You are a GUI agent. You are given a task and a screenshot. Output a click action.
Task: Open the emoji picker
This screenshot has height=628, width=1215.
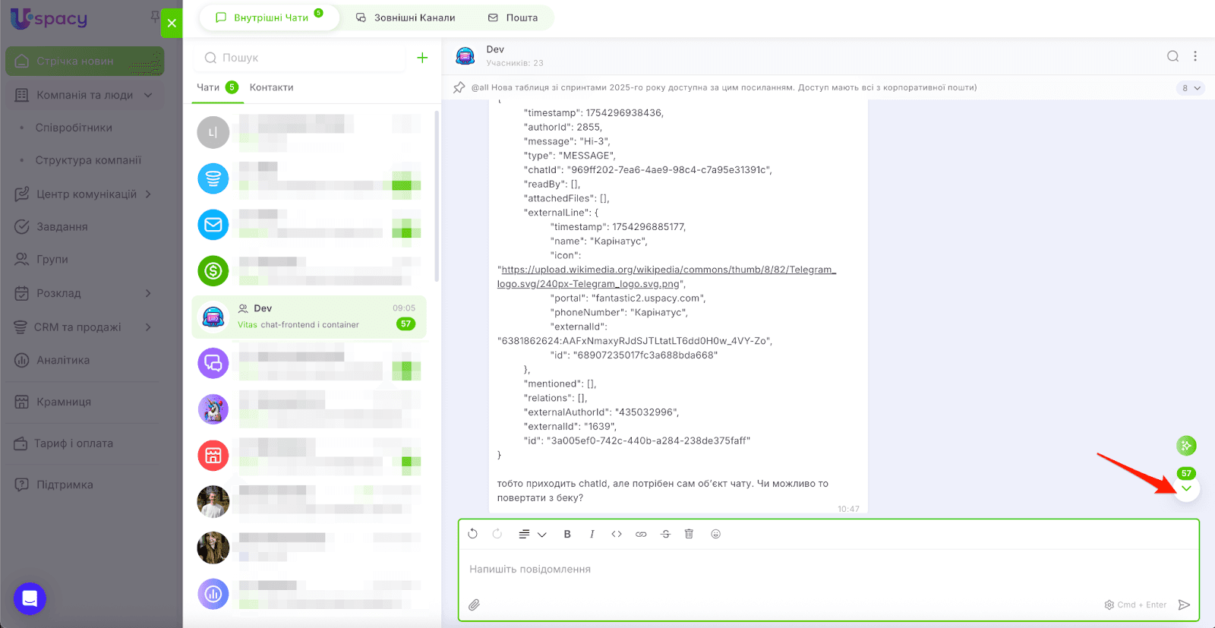(715, 534)
